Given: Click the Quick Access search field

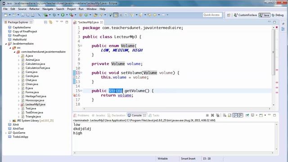Looking at the screenshot, I should click(x=212, y=15).
